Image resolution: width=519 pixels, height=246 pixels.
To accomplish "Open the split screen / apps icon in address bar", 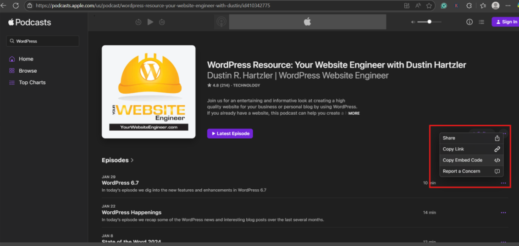I will 407,5.
